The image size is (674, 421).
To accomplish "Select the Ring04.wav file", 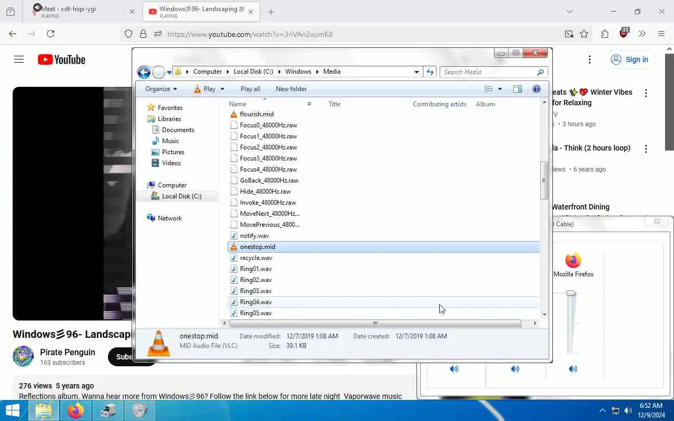I will click(256, 302).
